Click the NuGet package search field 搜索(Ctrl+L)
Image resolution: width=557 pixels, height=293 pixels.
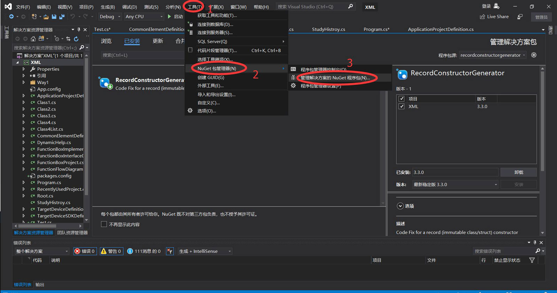tap(143, 55)
